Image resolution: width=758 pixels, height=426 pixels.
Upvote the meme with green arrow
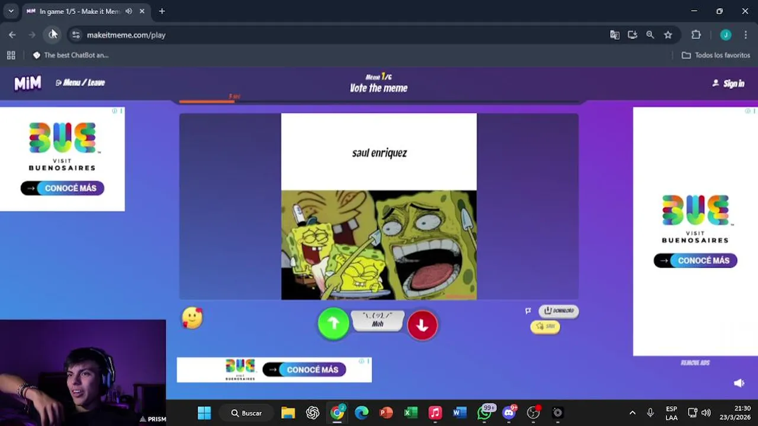pos(333,324)
